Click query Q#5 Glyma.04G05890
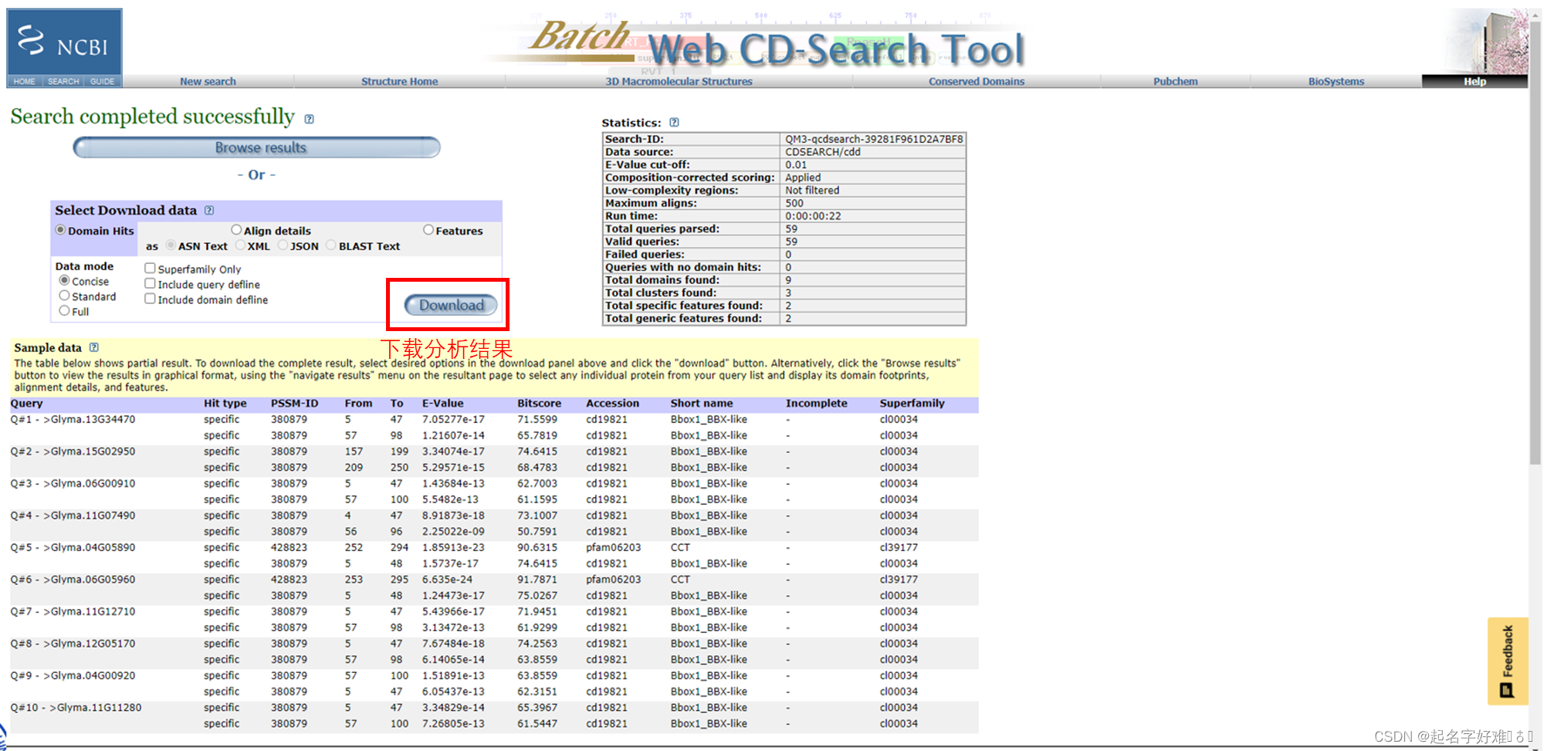The width and height of the screenshot is (1544, 751). pyautogui.click(x=73, y=547)
